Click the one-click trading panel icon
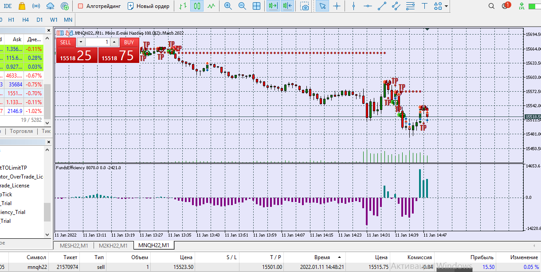The width and height of the screenshot is (541, 272). click(x=60, y=33)
